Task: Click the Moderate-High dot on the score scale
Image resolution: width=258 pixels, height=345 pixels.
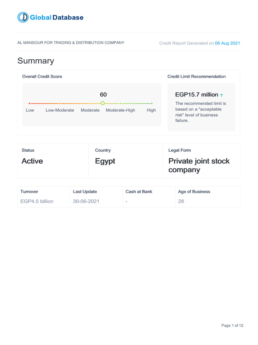Action: [x=121, y=103]
